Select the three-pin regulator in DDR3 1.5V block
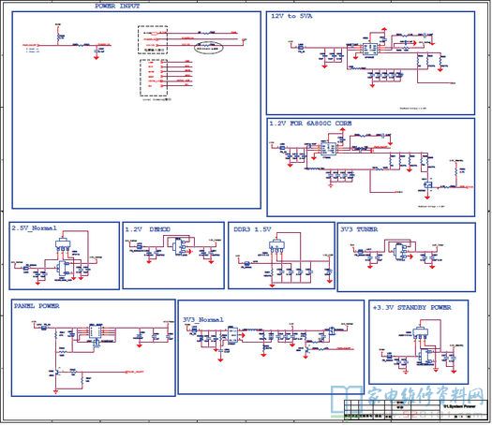492x425 pixels. tap(276, 245)
